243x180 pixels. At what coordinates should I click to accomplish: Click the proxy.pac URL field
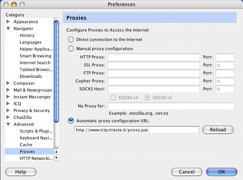coord(137,130)
